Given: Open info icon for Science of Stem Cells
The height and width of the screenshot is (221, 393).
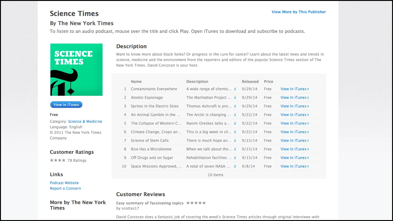Looking at the screenshot, I should coord(235,141).
